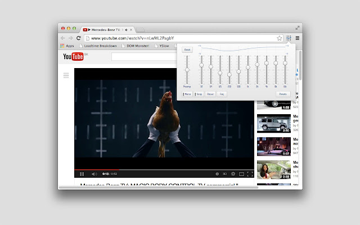
Task: Click the 1k band slider knob
Action: [x=247, y=67]
